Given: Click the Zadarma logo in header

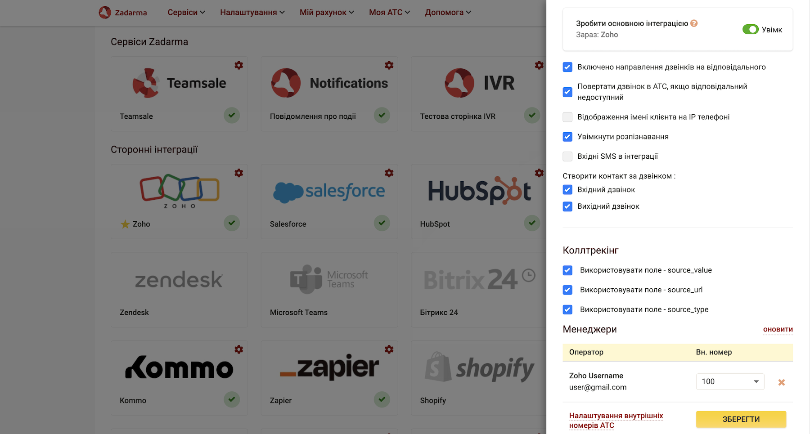Looking at the screenshot, I should 123,12.
